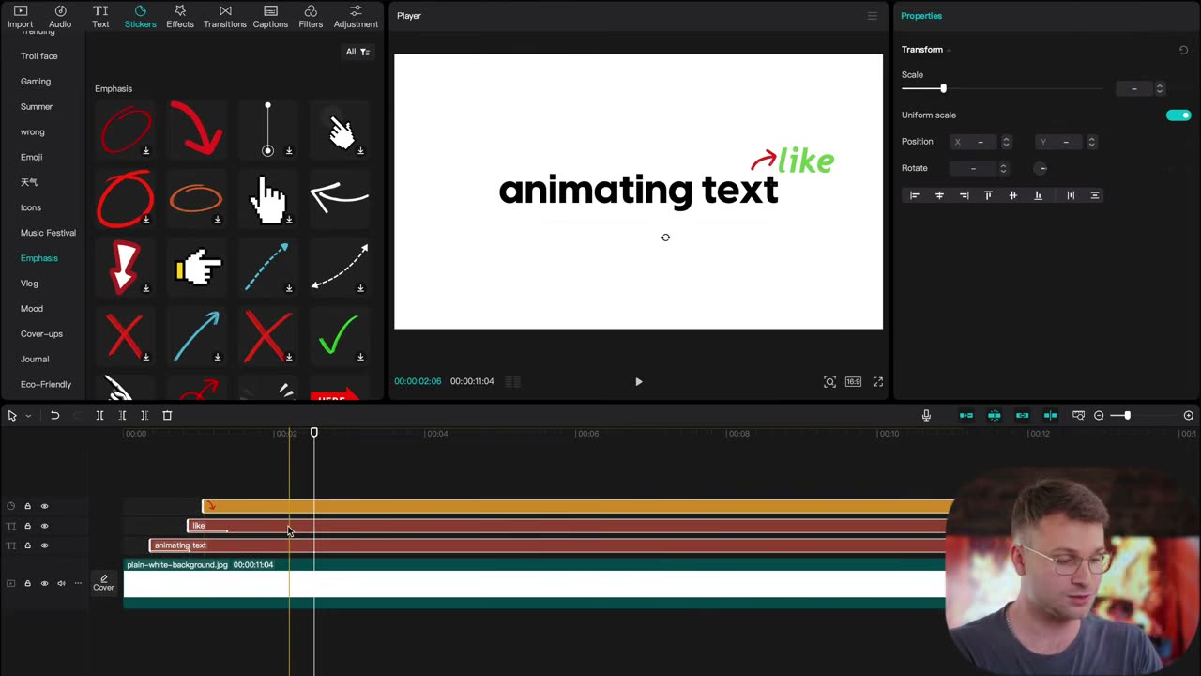
Task: Align the element to the left
Action: coord(915,195)
